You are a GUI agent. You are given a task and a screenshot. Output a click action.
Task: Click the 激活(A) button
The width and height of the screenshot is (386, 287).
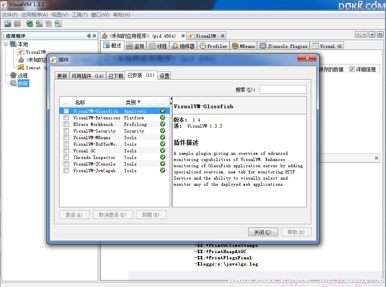(x=74, y=215)
